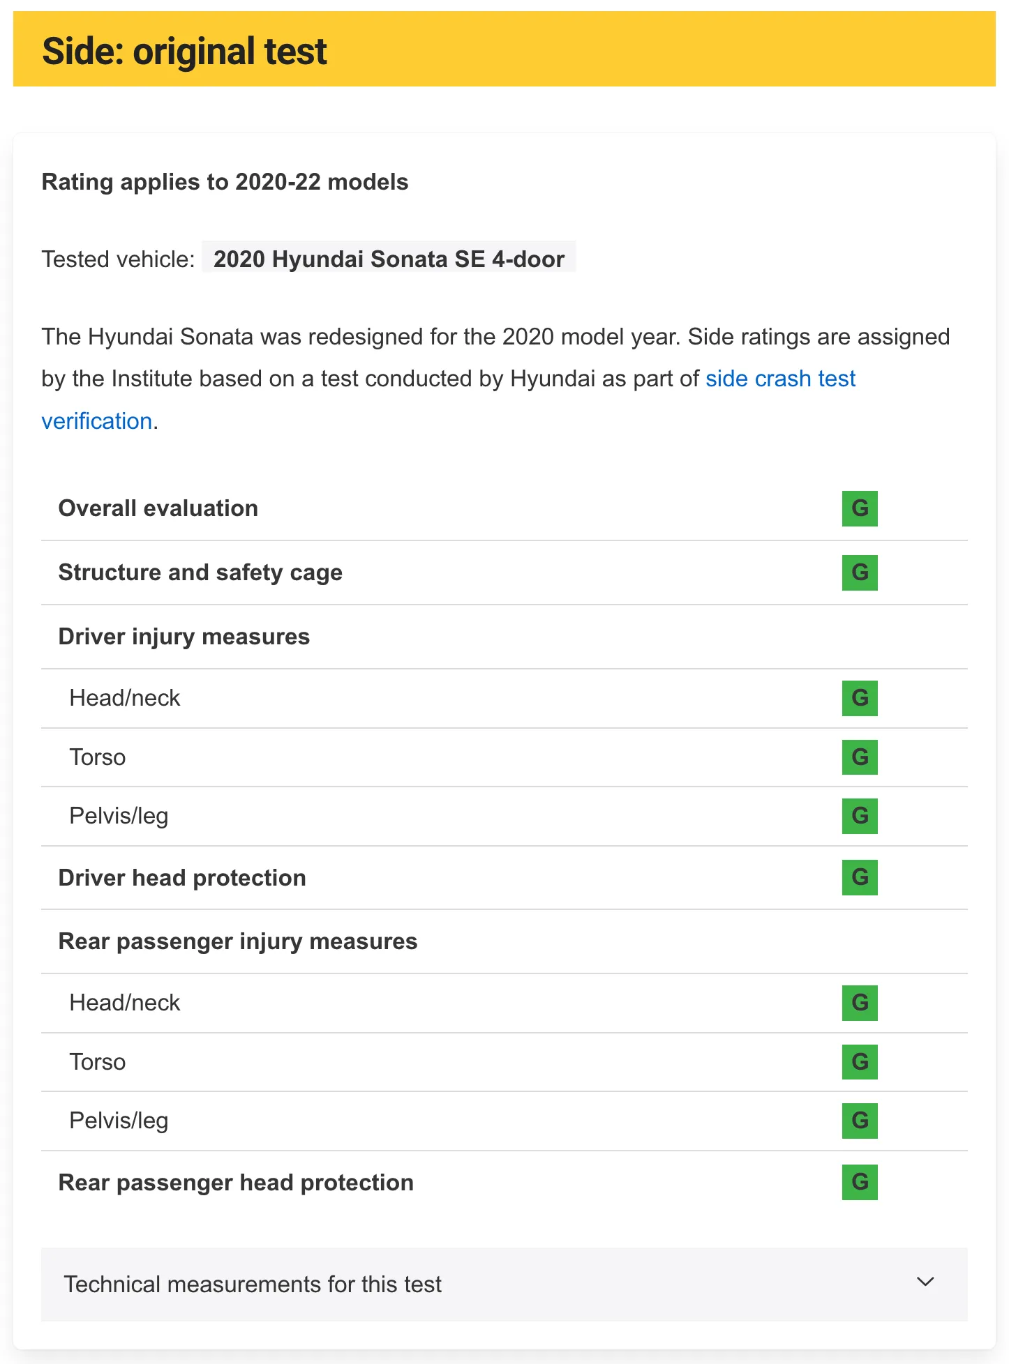Click rear passenger Pelvis/leg G badge
The width and height of the screenshot is (1009, 1364).
860,1121
